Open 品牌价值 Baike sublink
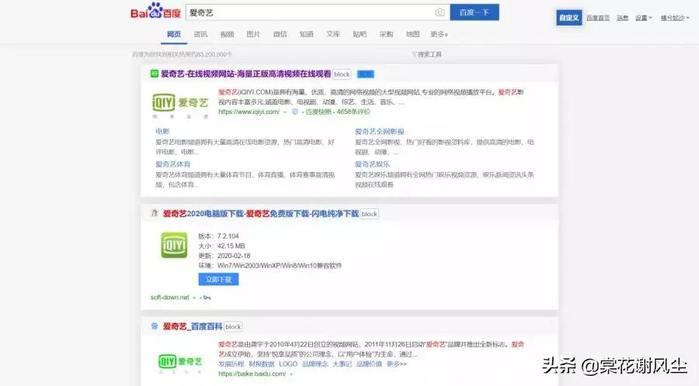This screenshot has width=699, height=386. coord(369,364)
